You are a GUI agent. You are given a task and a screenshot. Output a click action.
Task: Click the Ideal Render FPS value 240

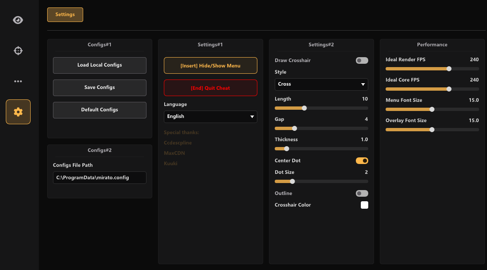(474, 59)
